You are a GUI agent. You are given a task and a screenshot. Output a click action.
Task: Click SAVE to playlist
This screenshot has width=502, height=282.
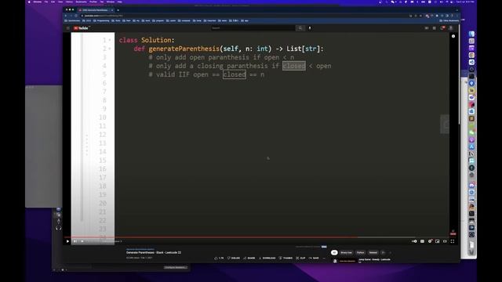click(314, 258)
